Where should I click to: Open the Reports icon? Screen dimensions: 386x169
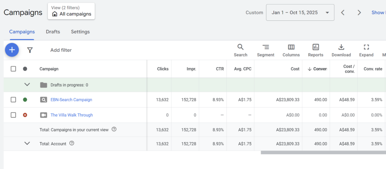coord(316,50)
